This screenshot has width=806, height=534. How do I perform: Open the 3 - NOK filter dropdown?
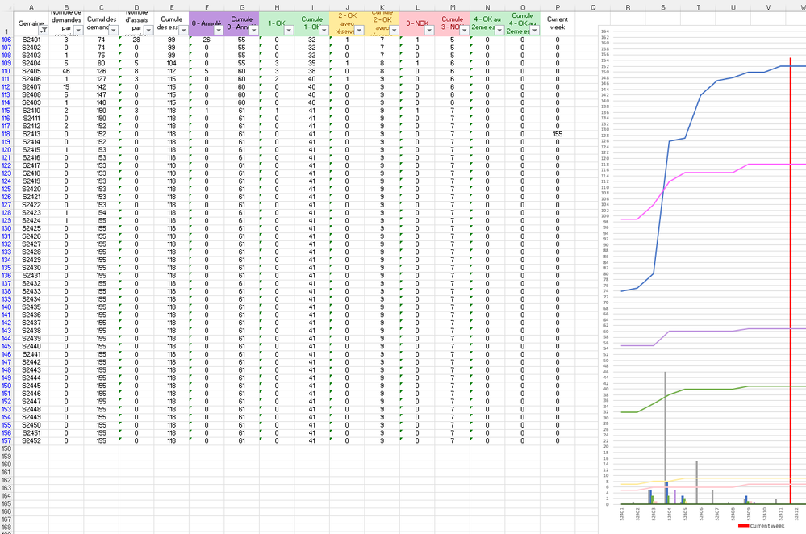[x=429, y=31]
